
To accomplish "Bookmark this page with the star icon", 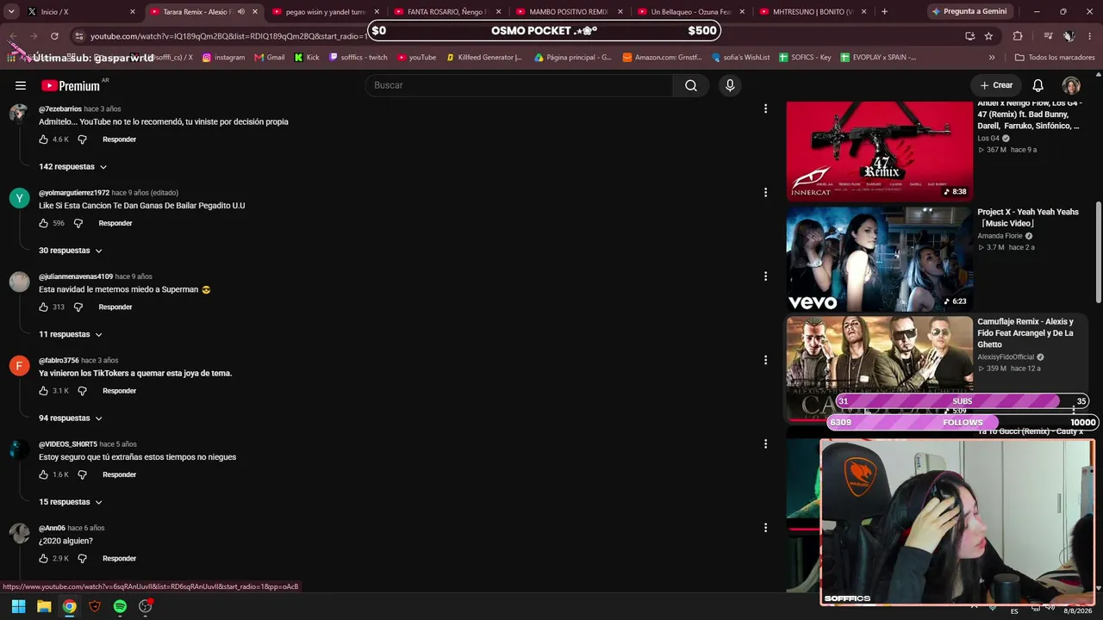I will [988, 36].
